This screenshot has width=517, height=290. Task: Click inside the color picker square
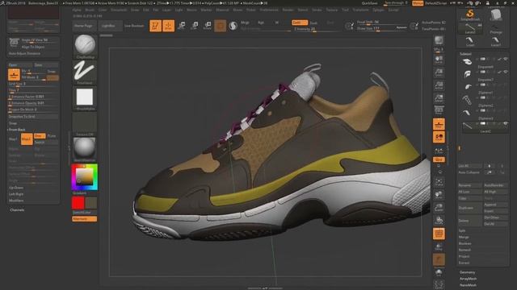[84, 177]
